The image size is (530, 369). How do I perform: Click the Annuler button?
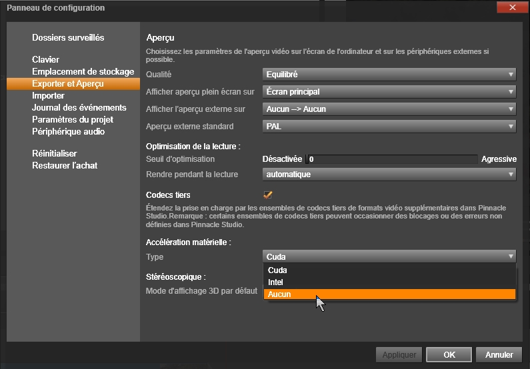pos(499,355)
